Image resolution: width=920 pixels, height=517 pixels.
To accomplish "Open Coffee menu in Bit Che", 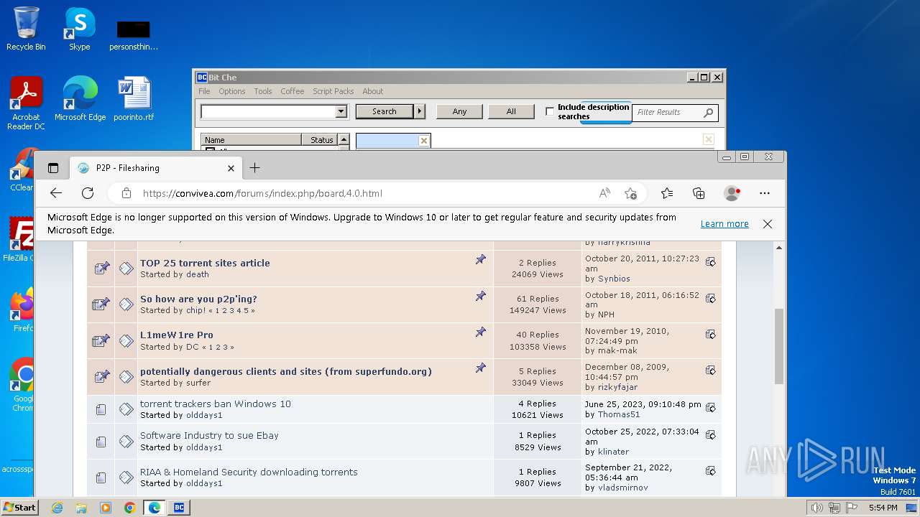I will pyautogui.click(x=293, y=91).
